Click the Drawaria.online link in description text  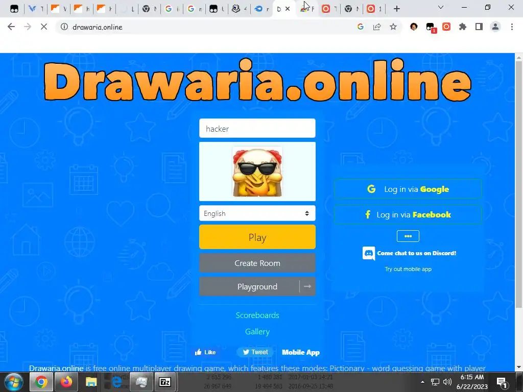tap(56, 368)
